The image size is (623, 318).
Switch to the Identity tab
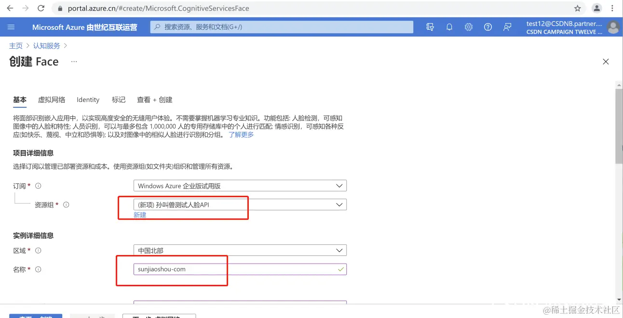(x=88, y=100)
